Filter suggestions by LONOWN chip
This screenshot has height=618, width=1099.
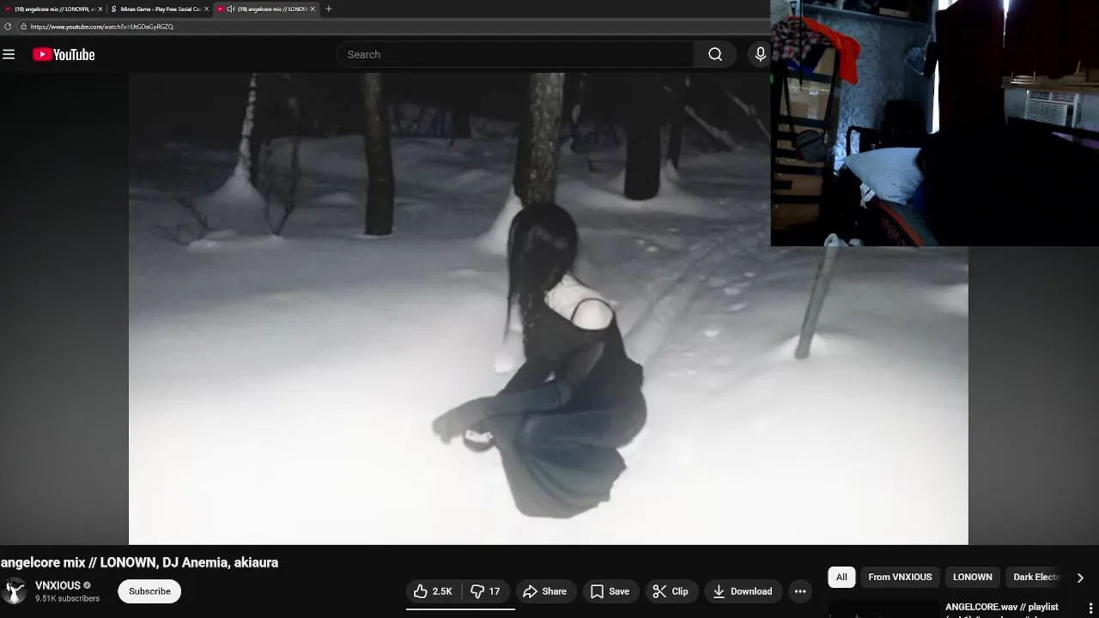coord(972,577)
